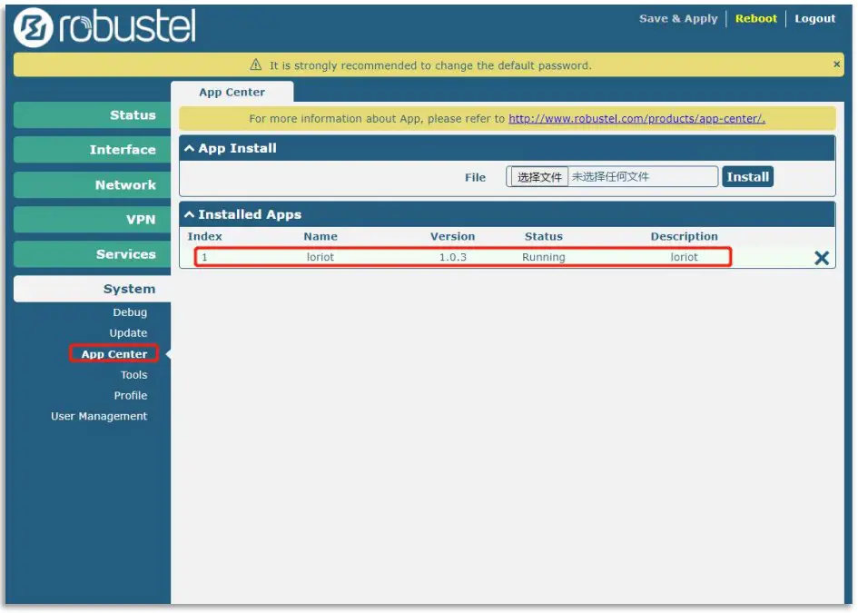Select the App Center tab
The width and height of the screenshot is (858, 613).
click(232, 92)
